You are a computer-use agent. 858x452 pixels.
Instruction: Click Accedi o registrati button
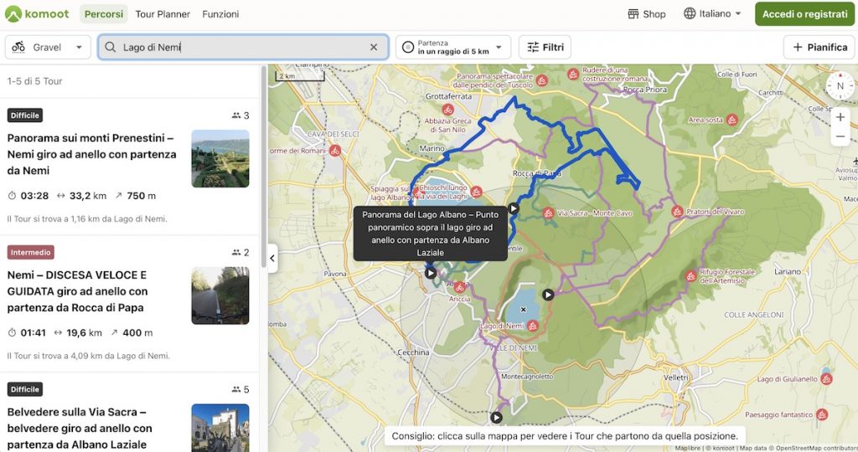click(804, 14)
